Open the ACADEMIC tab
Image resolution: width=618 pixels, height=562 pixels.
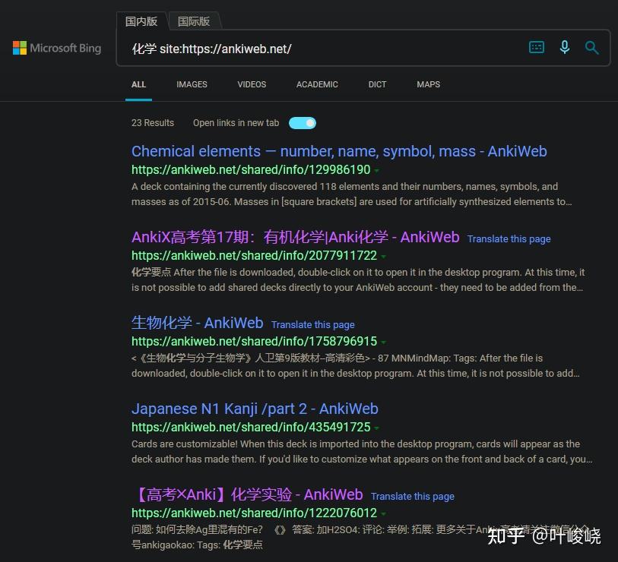tap(317, 84)
